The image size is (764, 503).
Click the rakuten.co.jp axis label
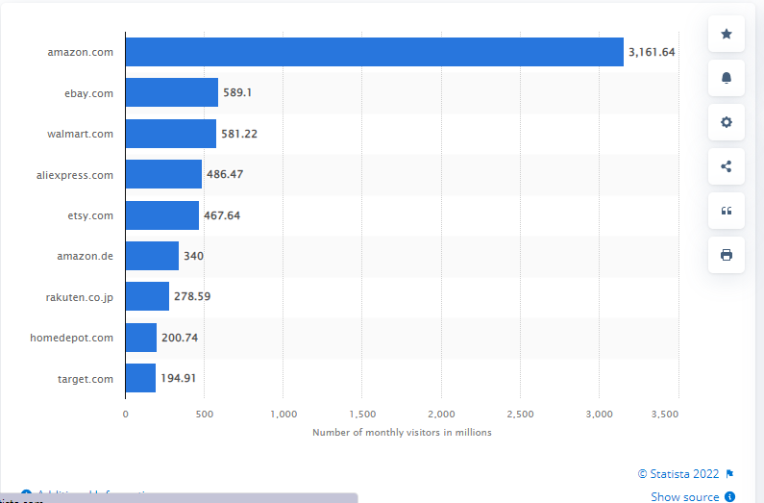coord(80,297)
